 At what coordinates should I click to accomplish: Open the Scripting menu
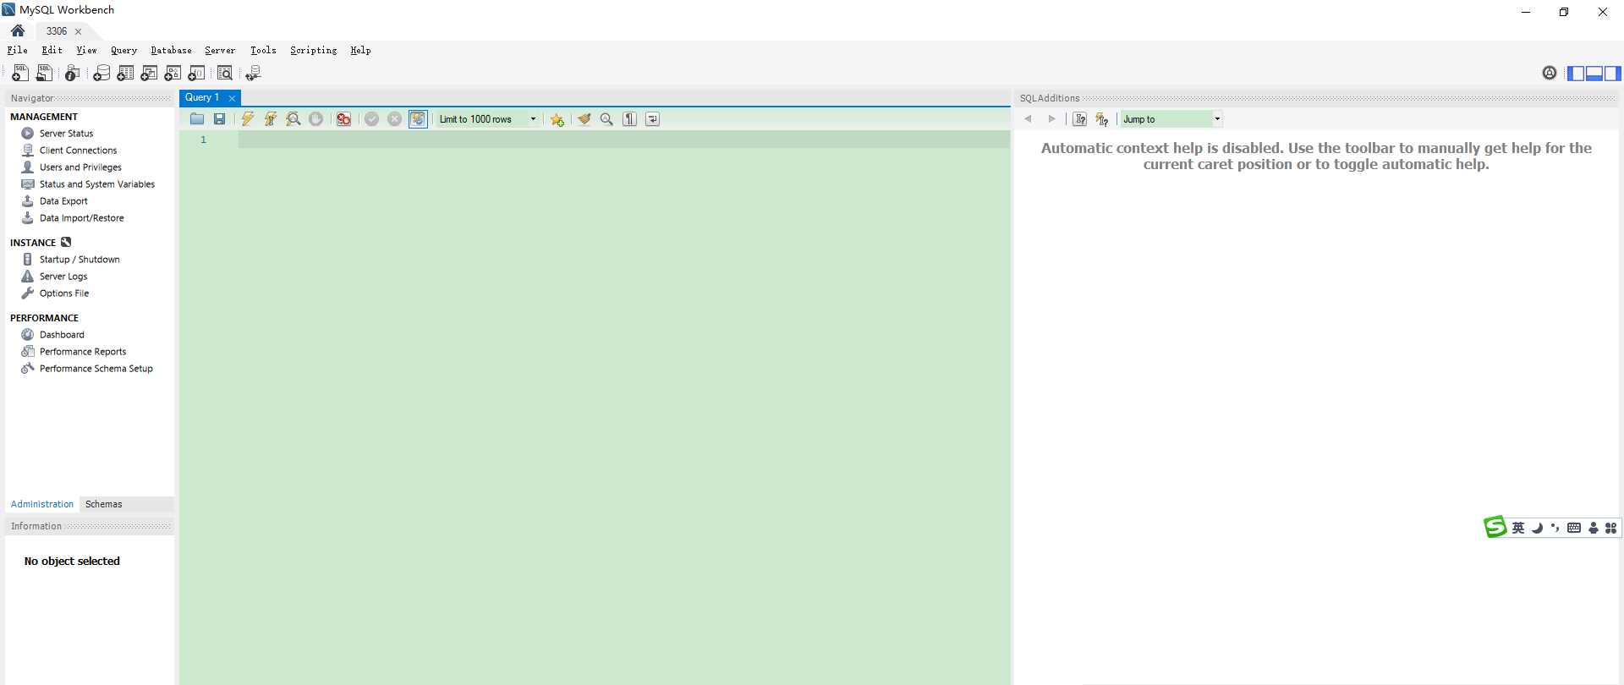[314, 51]
